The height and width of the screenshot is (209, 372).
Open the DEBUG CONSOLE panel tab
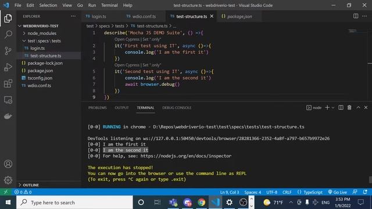(177, 107)
